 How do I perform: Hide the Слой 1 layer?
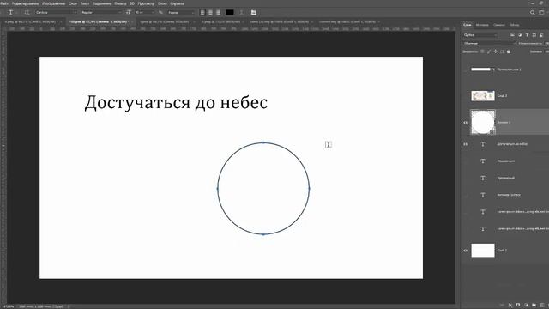click(x=465, y=251)
